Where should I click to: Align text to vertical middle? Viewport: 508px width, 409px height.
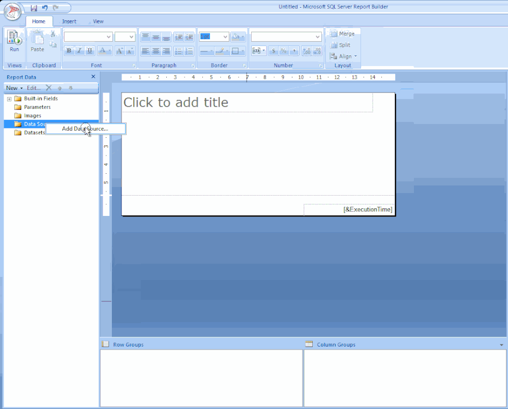(x=156, y=37)
